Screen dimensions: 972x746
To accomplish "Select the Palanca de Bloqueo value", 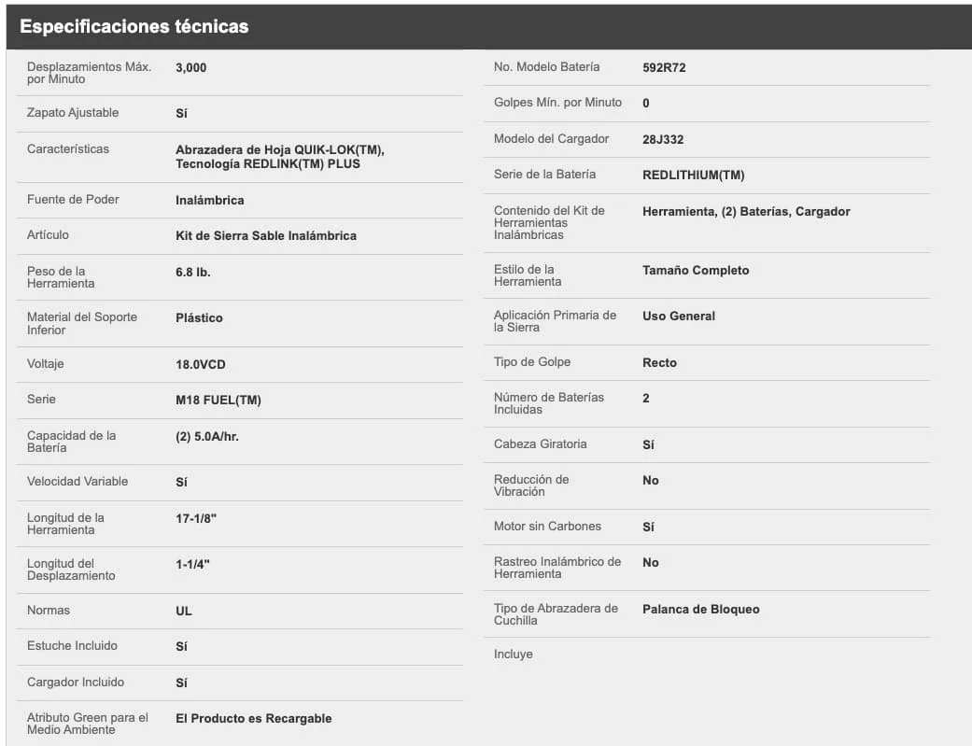I will click(x=701, y=610).
